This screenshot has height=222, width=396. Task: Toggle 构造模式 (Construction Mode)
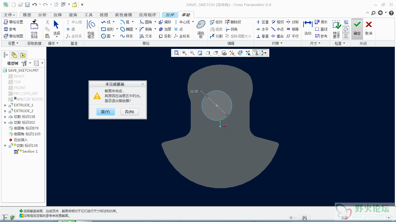click(x=91, y=29)
